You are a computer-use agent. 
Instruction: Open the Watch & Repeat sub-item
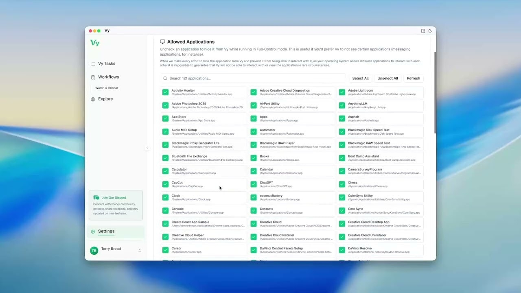pos(107,88)
